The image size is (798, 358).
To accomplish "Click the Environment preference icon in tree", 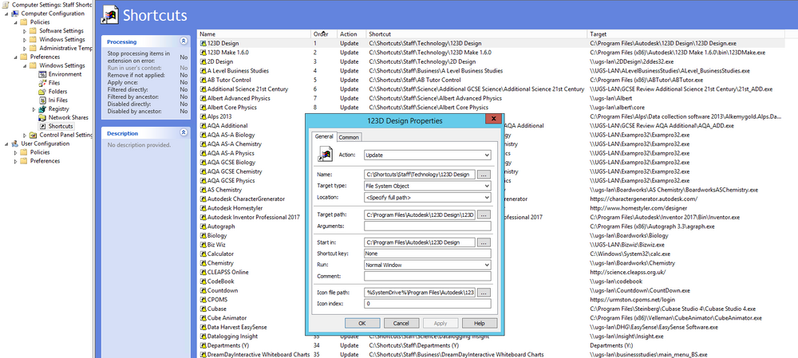I will click(43, 74).
